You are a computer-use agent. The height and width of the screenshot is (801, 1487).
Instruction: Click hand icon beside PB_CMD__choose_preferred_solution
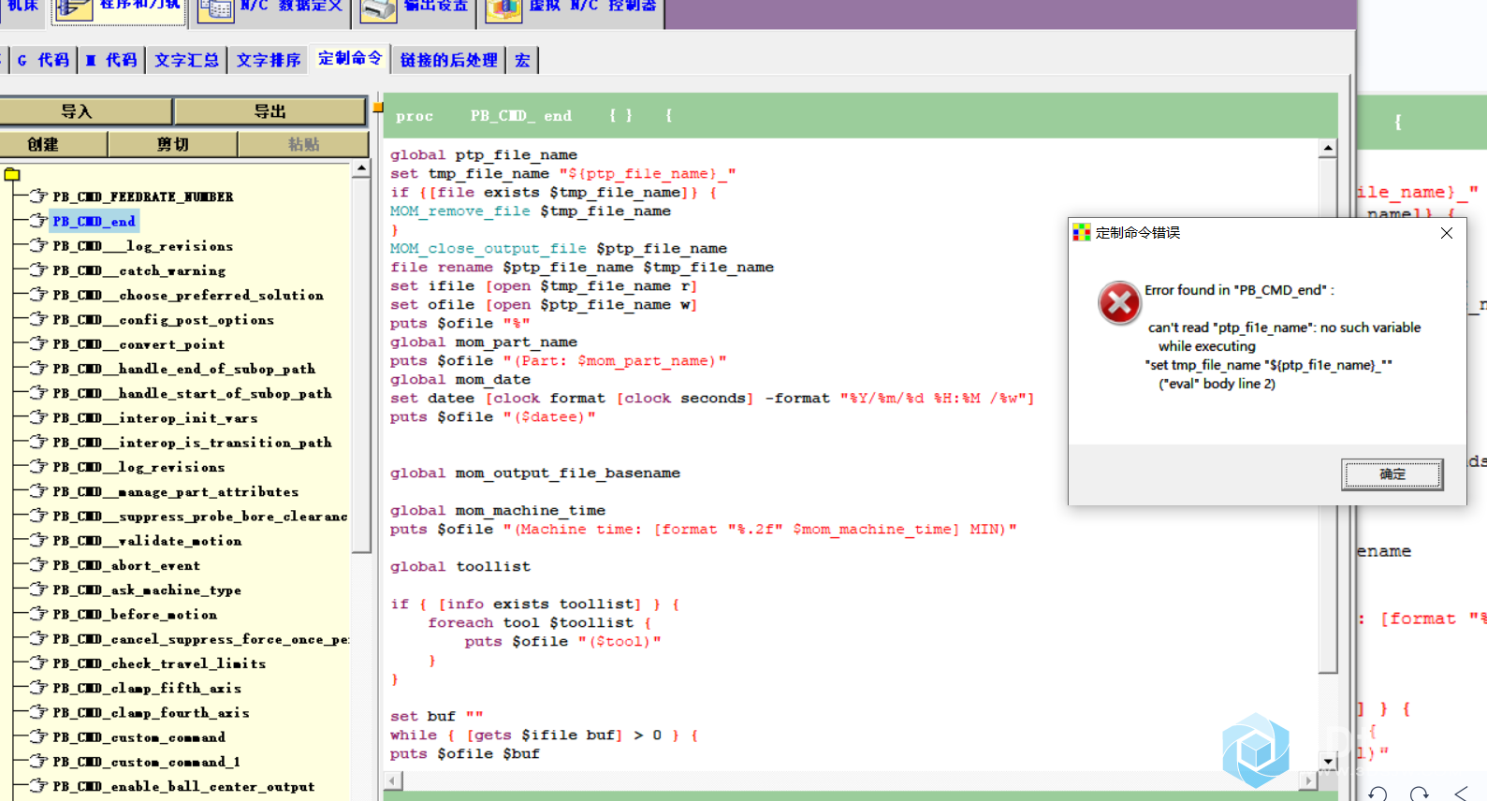pos(38,294)
